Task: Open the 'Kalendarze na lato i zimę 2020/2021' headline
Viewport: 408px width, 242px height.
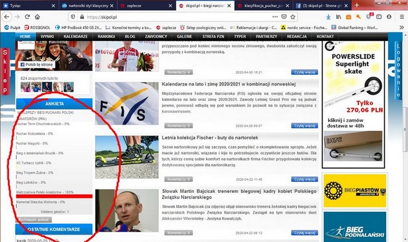Action: pyautogui.click(x=228, y=84)
